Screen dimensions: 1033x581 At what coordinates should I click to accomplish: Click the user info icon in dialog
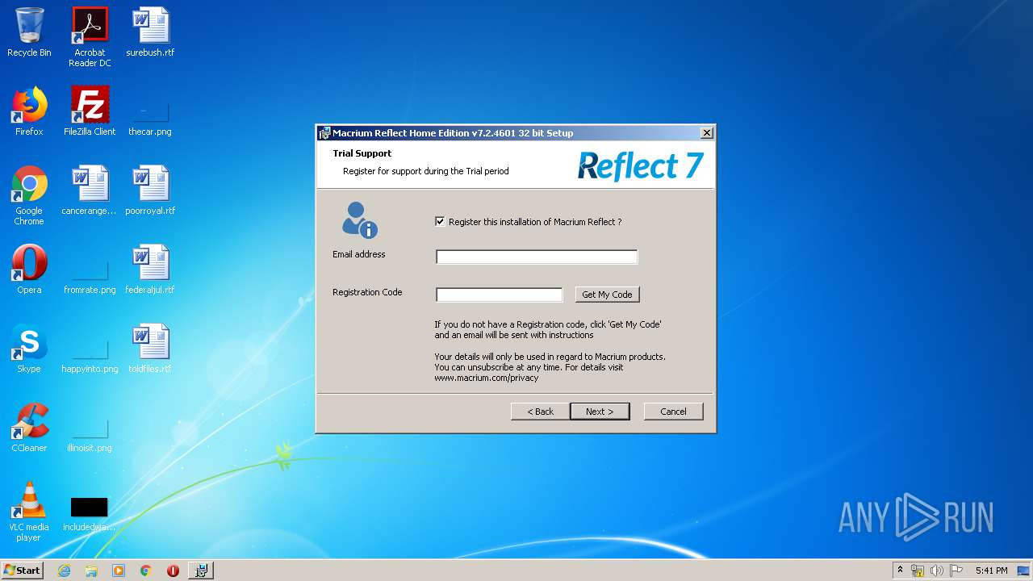(x=359, y=220)
